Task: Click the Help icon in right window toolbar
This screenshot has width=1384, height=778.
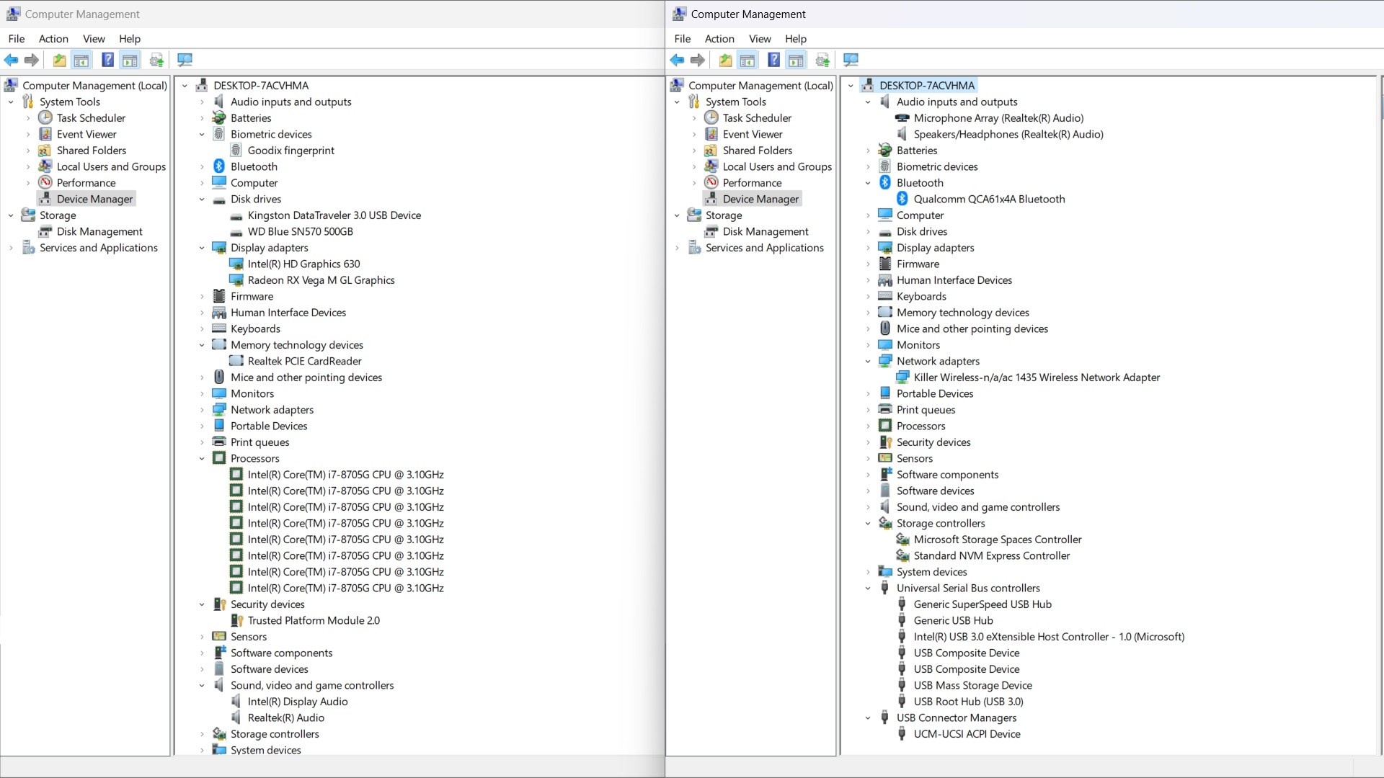Action: (x=773, y=61)
